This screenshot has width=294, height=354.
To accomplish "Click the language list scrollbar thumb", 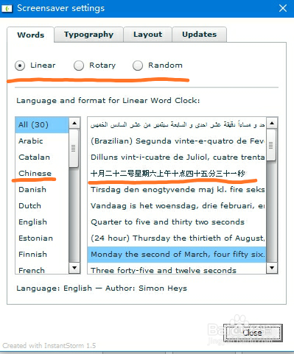I will pyautogui.click(x=74, y=148).
